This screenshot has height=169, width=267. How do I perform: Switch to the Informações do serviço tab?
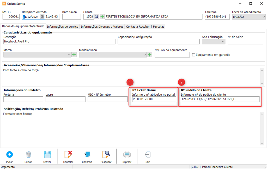tap(63, 27)
